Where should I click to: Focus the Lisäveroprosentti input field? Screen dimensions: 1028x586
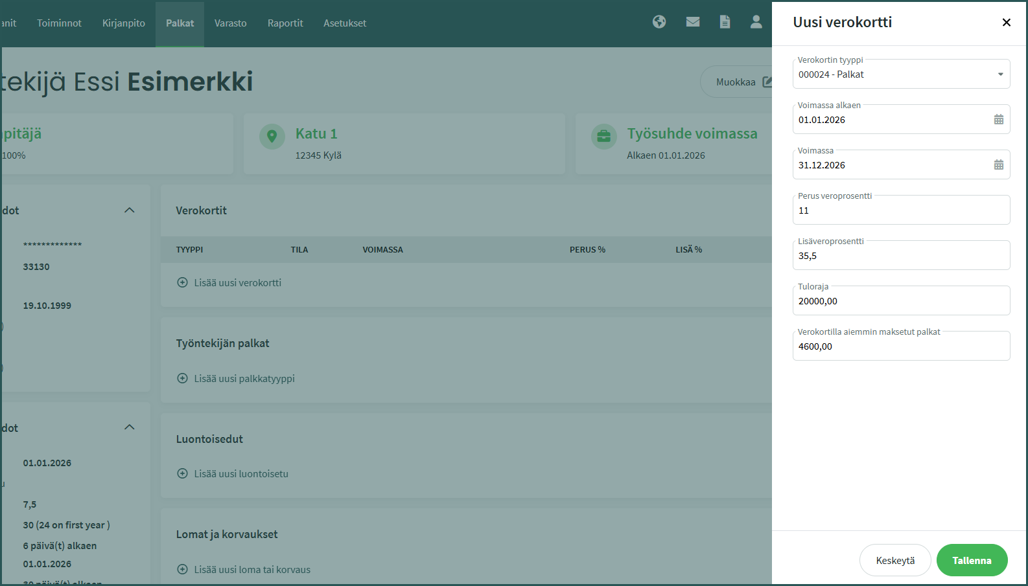[x=901, y=256]
